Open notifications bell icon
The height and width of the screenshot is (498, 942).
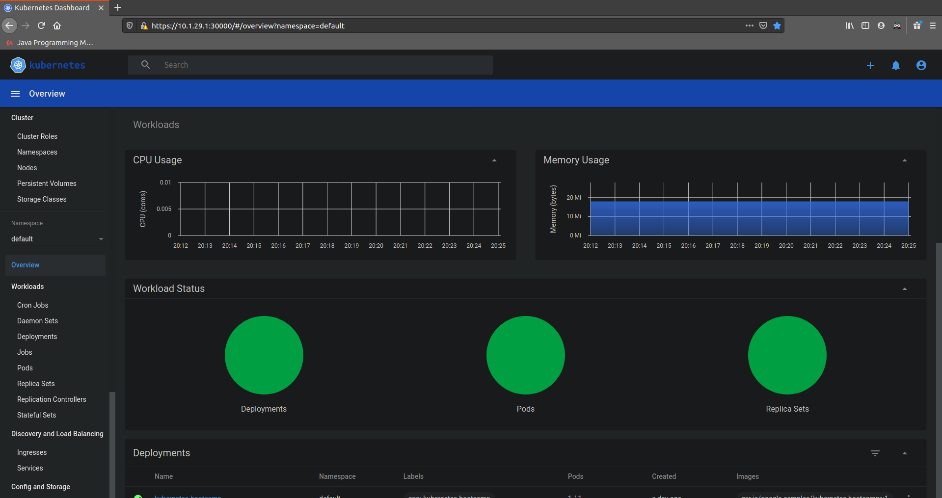(896, 65)
